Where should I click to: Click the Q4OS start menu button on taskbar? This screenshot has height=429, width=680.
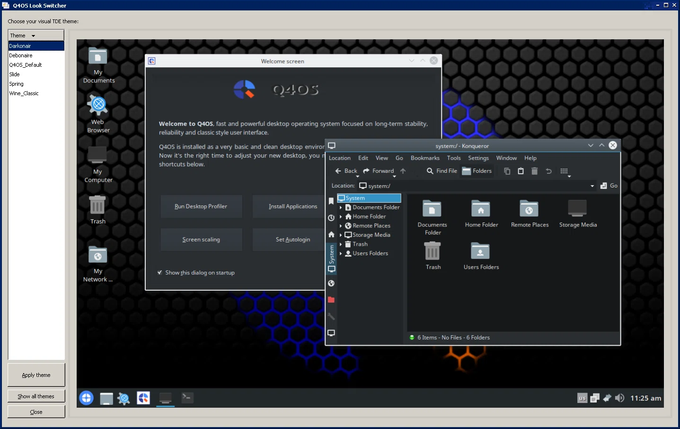point(87,398)
